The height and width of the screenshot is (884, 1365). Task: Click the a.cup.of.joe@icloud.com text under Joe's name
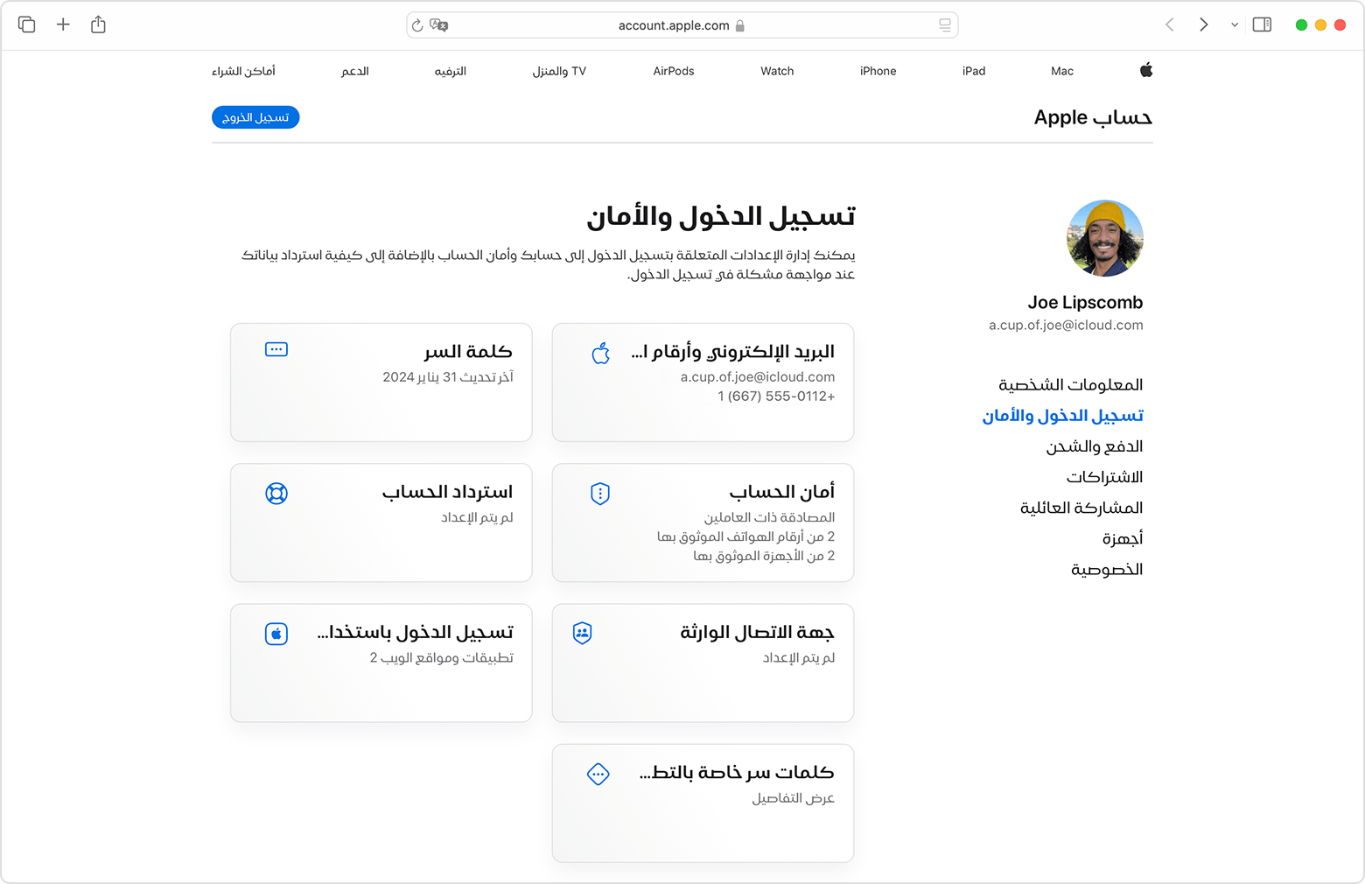click(1066, 325)
